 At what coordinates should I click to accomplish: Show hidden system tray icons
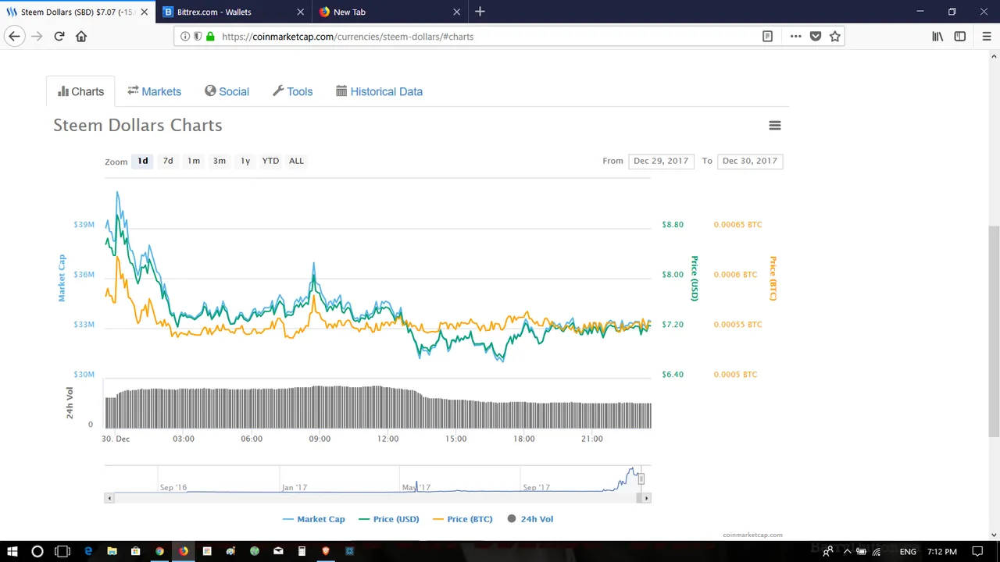[x=847, y=552]
